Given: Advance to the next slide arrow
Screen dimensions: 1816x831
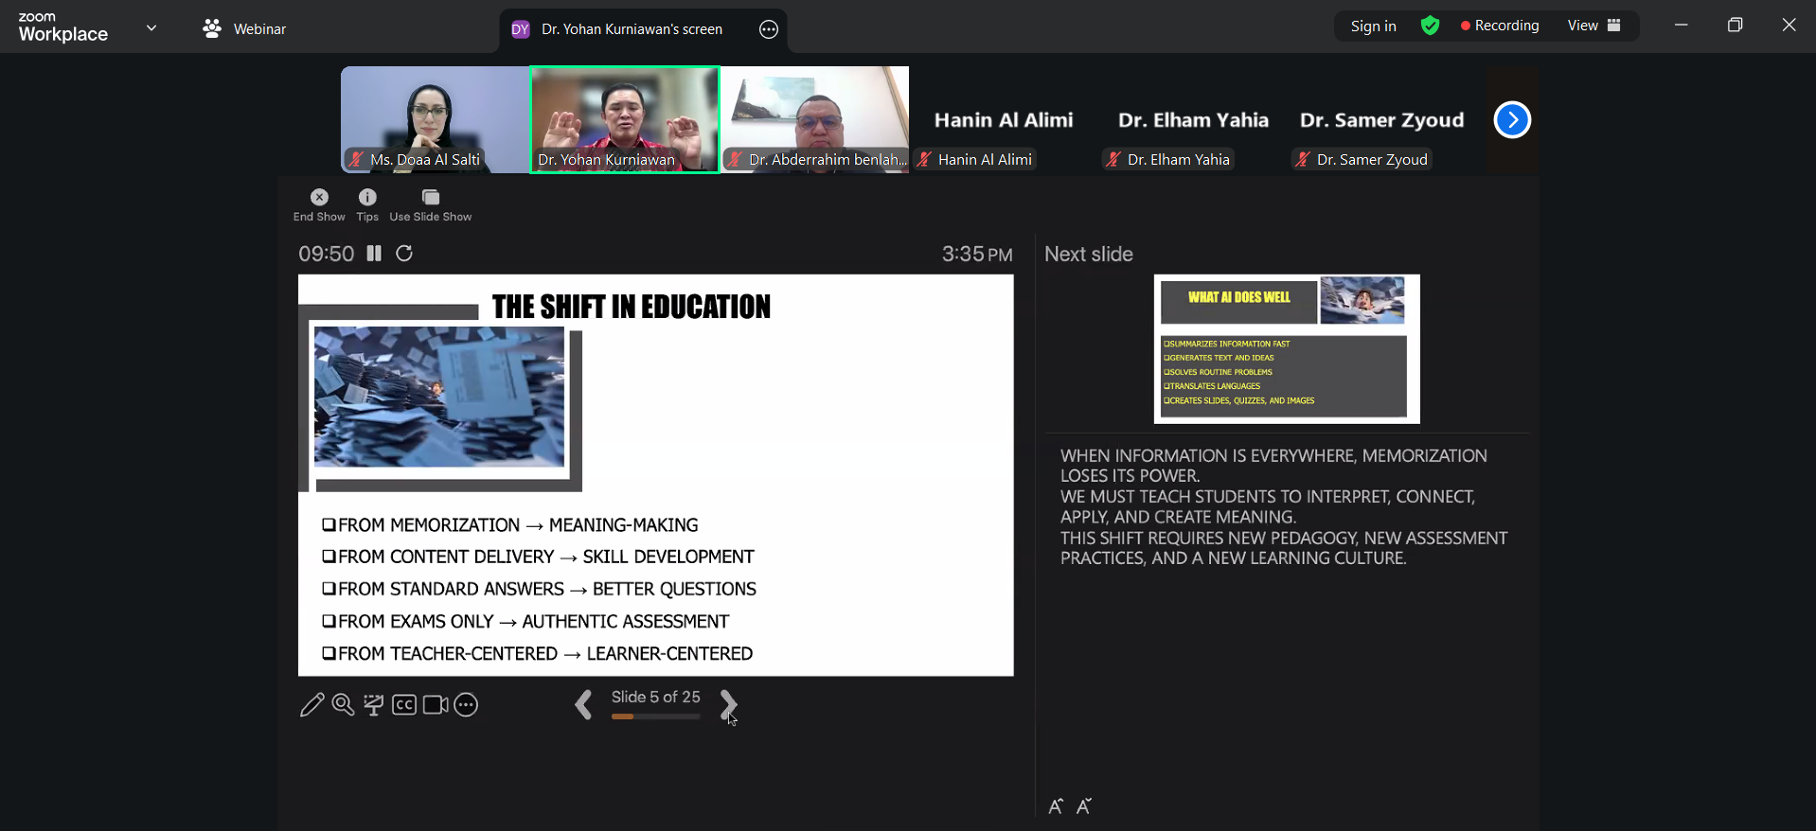Looking at the screenshot, I should [x=727, y=705].
